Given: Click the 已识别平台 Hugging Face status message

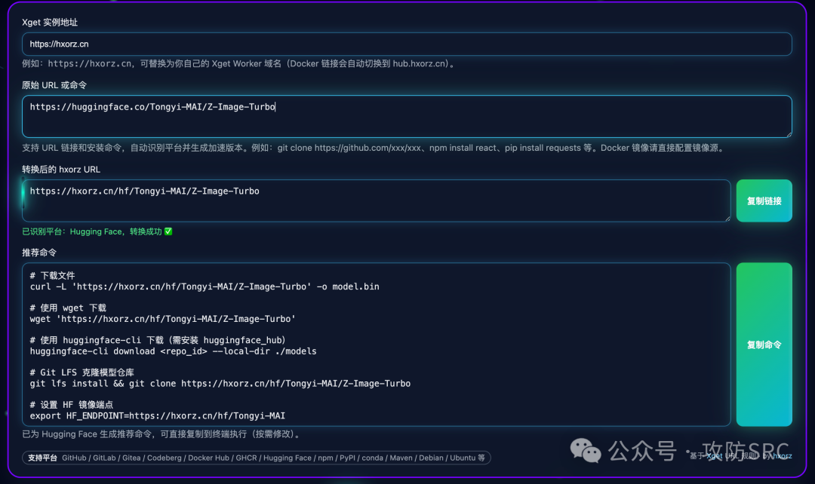Looking at the screenshot, I should pos(92,231).
